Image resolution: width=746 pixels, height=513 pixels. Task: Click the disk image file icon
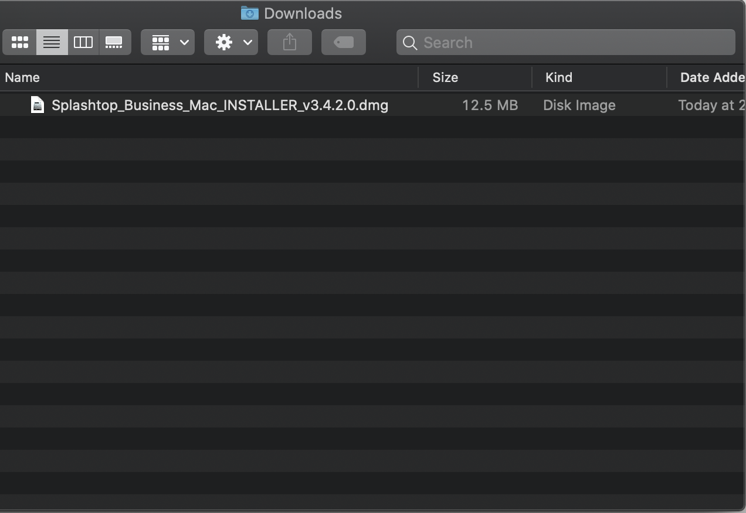click(38, 105)
